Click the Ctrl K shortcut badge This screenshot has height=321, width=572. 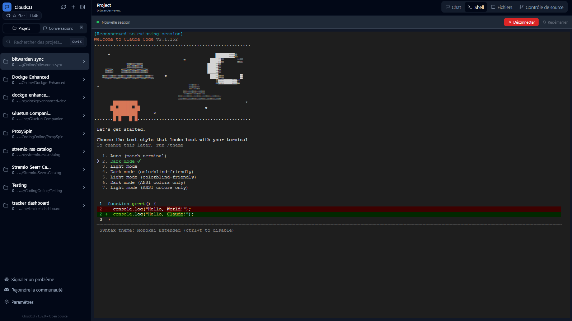(x=77, y=42)
